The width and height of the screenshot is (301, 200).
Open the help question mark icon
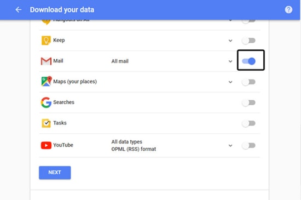click(288, 10)
